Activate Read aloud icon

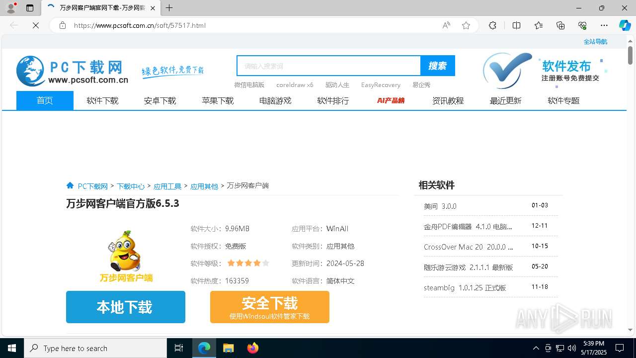click(x=446, y=25)
